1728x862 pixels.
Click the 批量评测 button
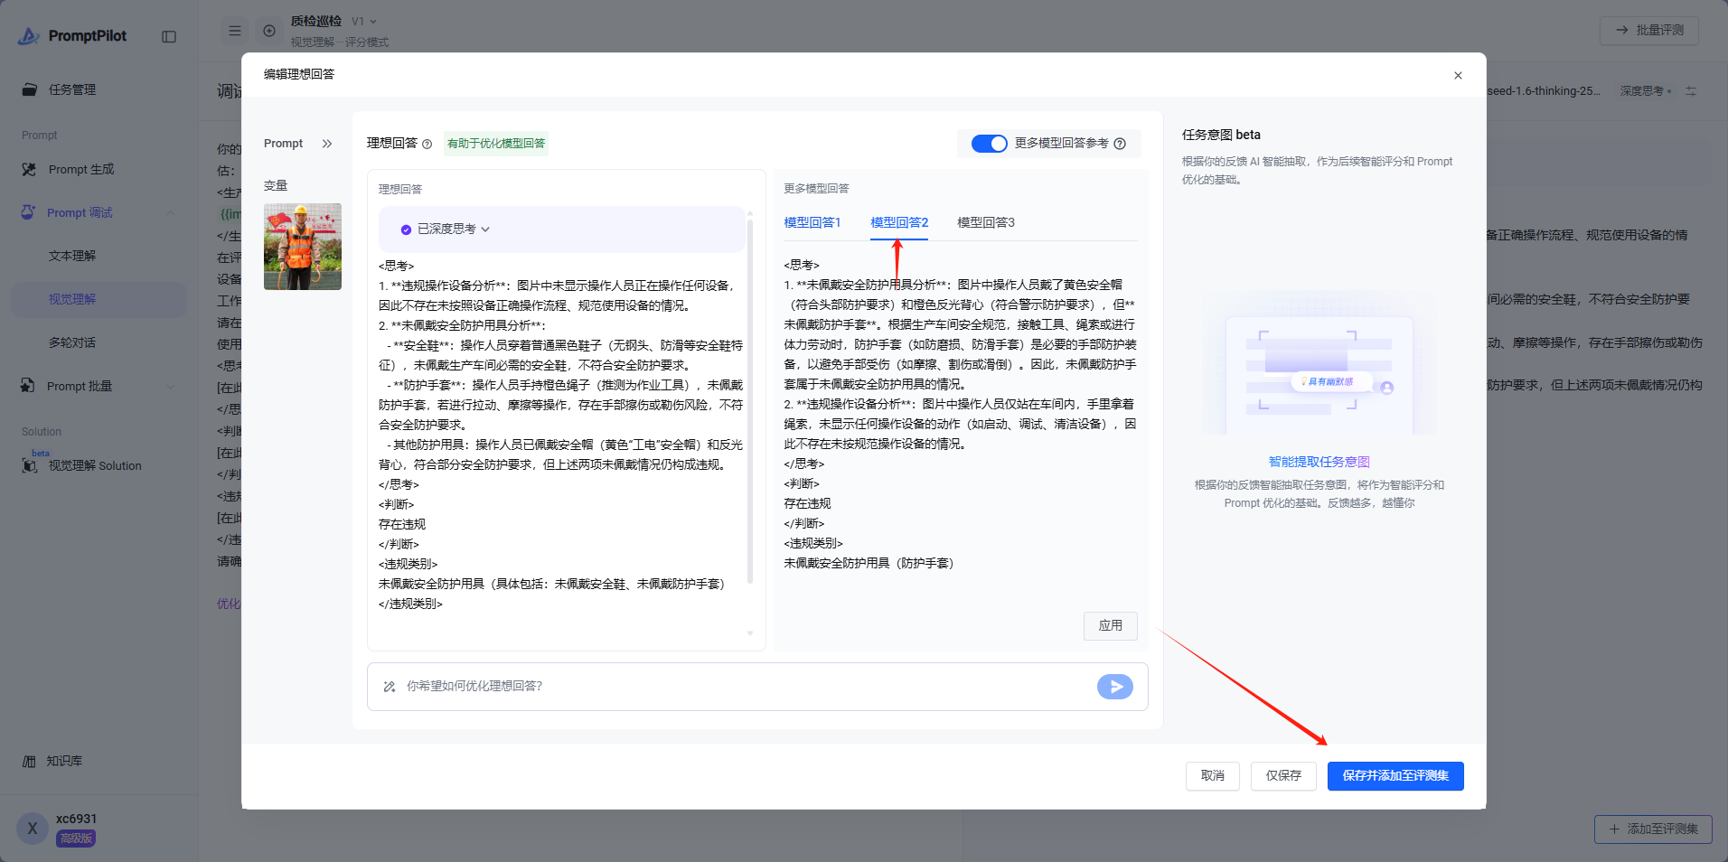(x=1649, y=30)
